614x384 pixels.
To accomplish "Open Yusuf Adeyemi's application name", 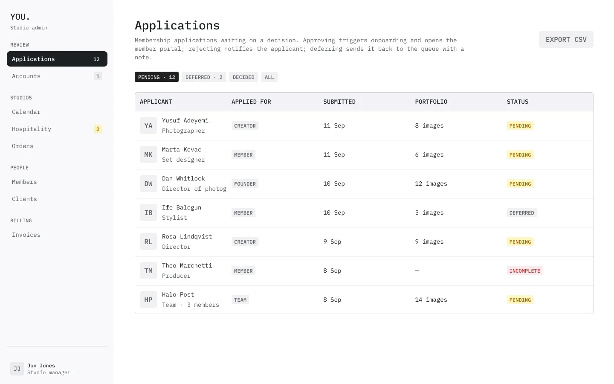I will click(185, 121).
